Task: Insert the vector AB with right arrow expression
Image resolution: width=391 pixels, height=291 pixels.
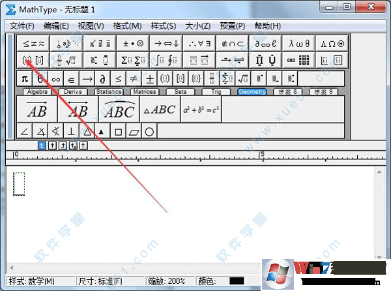Action: (x=37, y=109)
